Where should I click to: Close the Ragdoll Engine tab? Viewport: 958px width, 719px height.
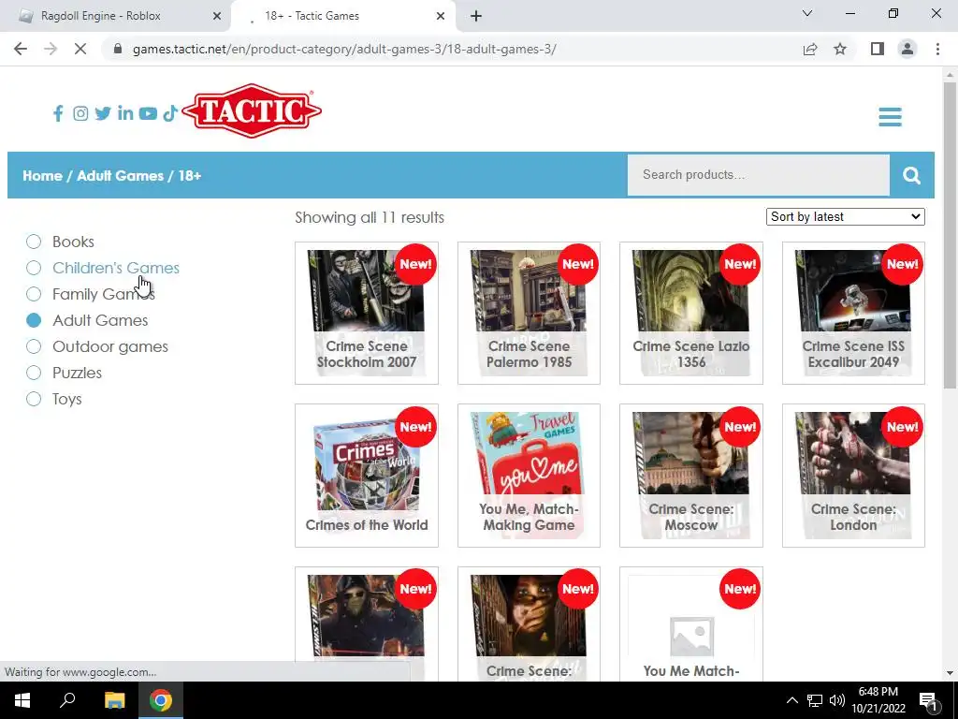217,17
